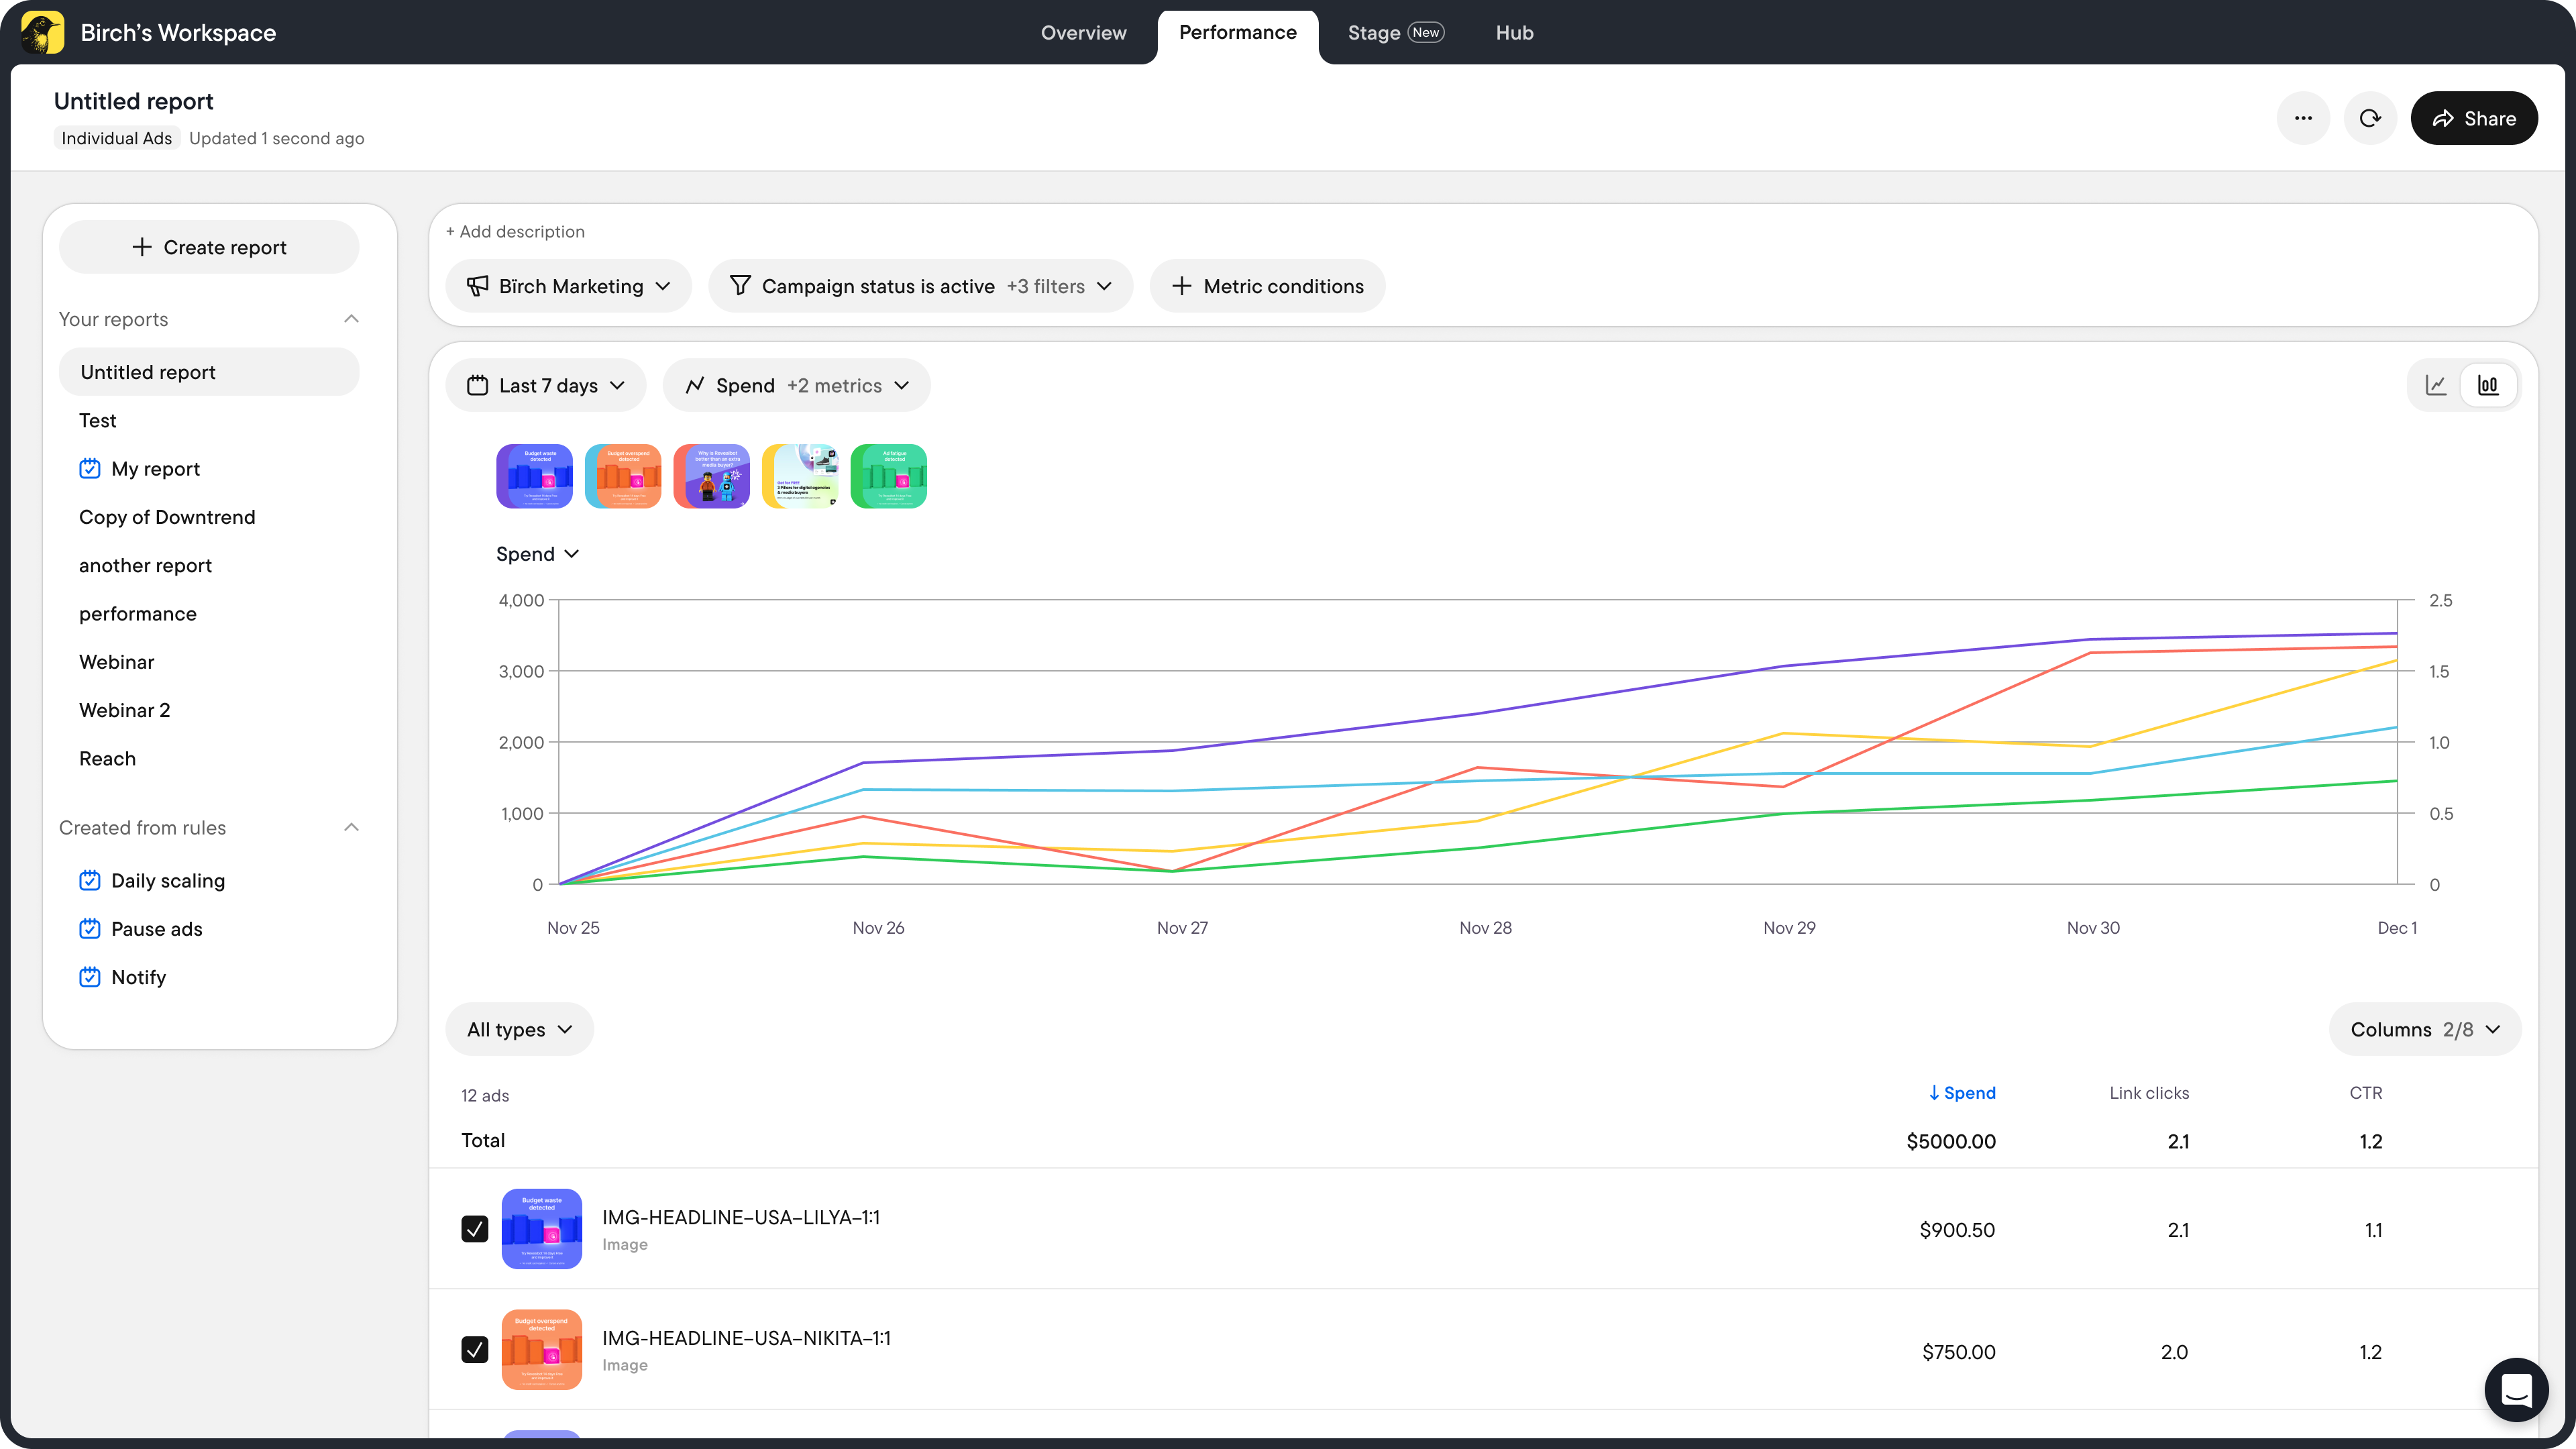Click calendar icon next to My report
The image size is (2576, 1449).
click(90, 468)
